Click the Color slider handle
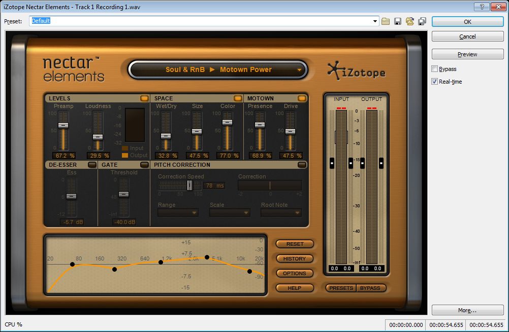 [227, 122]
